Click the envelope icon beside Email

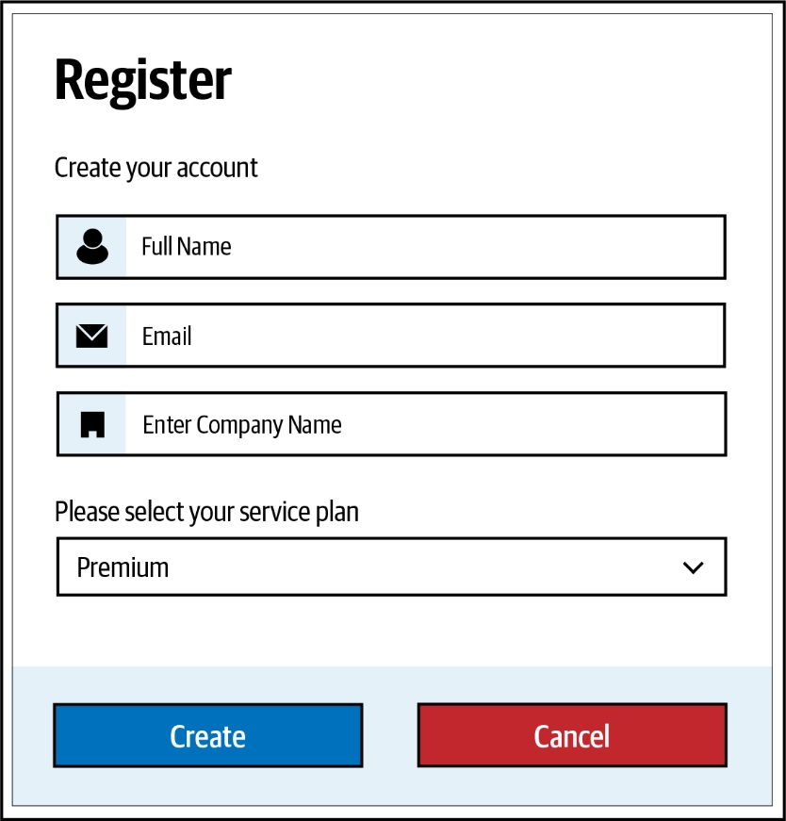click(91, 336)
